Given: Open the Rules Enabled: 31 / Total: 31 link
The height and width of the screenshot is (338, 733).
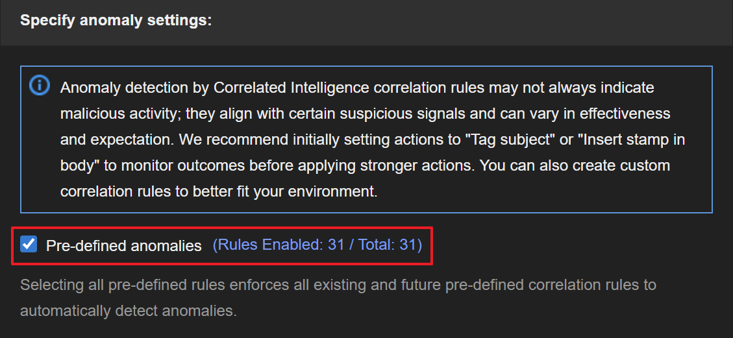Looking at the screenshot, I should point(317,245).
